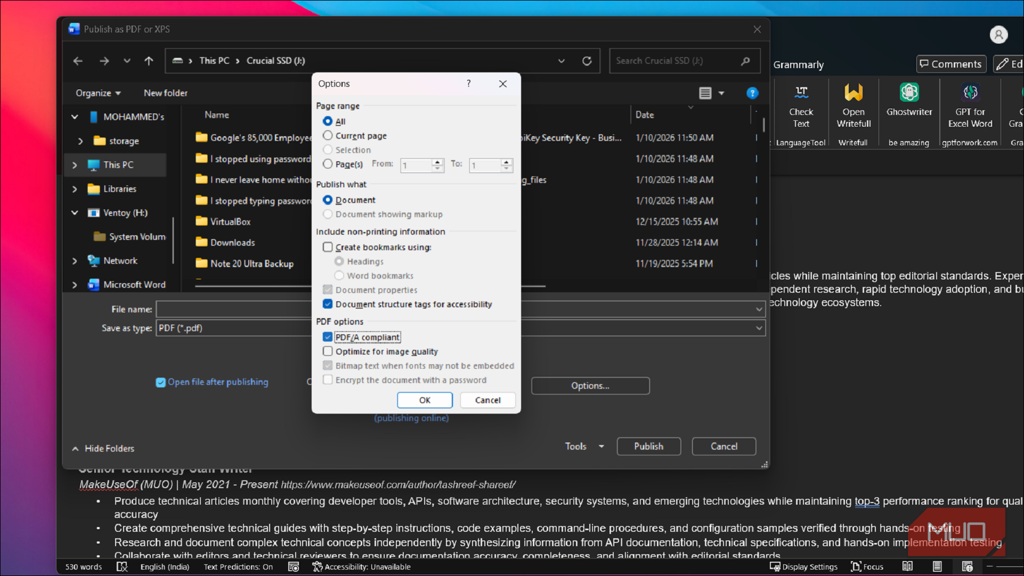Expand the Libraries tree node

75,189
